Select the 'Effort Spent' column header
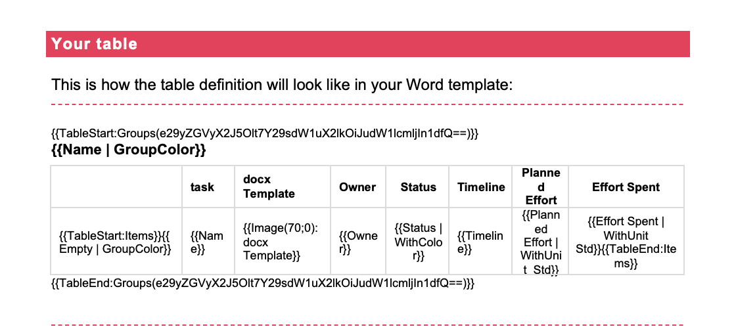This screenshot has width=736, height=333. tap(626, 187)
